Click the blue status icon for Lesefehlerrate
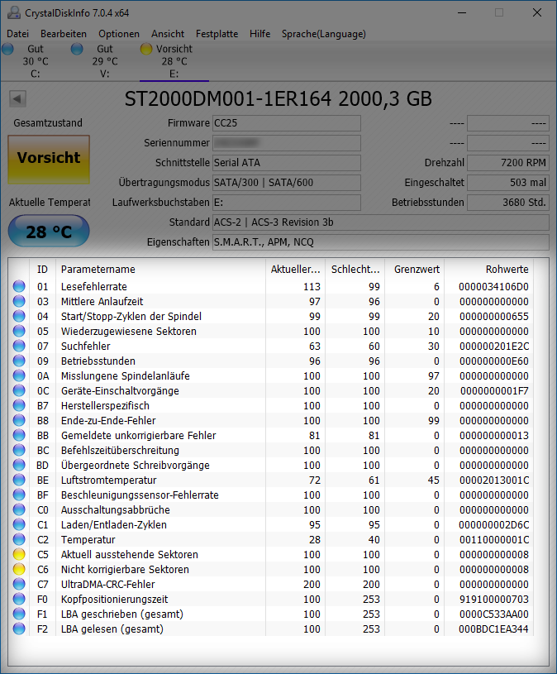This screenshot has height=674, width=557. [x=19, y=286]
